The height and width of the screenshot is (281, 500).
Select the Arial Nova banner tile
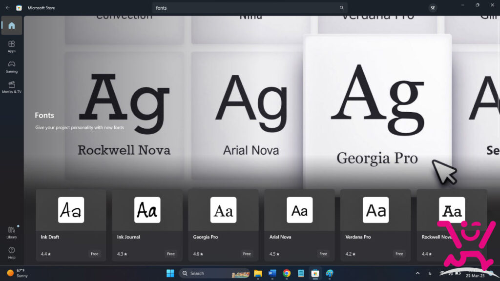250,115
